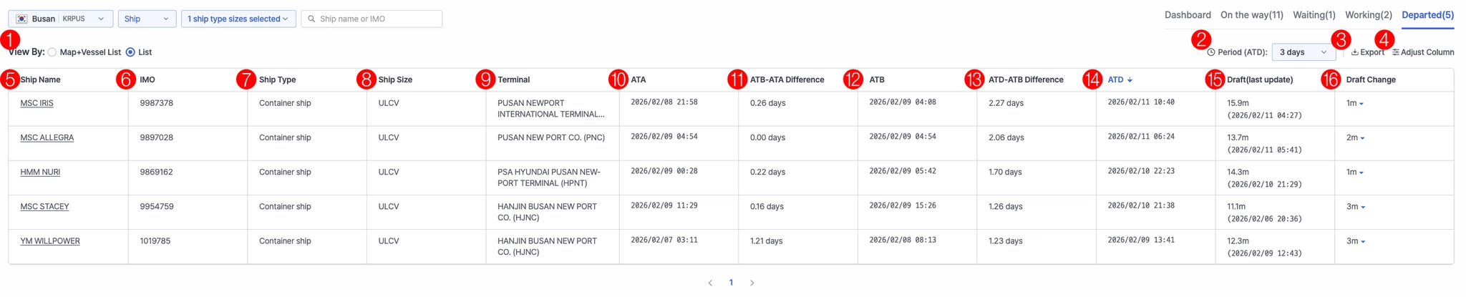This screenshot has width=1466, height=297.
Task: Click the ATD sort arrow
Action: point(1130,80)
